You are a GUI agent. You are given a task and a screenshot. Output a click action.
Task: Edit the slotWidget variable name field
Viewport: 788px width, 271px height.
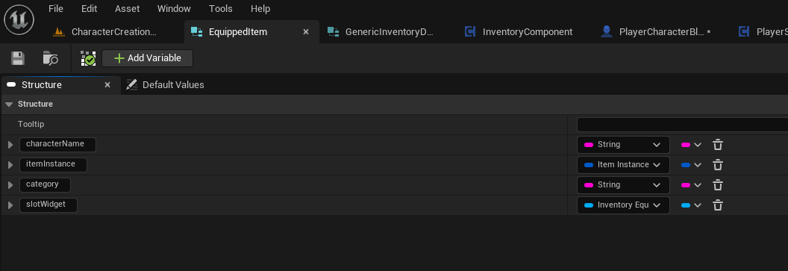point(49,205)
